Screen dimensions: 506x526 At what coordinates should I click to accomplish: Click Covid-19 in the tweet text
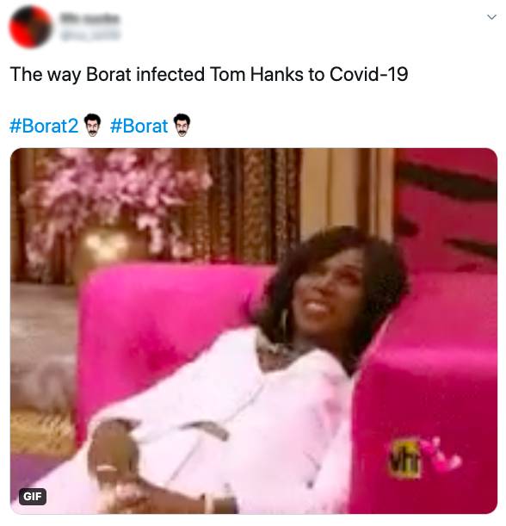(x=368, y=74)
